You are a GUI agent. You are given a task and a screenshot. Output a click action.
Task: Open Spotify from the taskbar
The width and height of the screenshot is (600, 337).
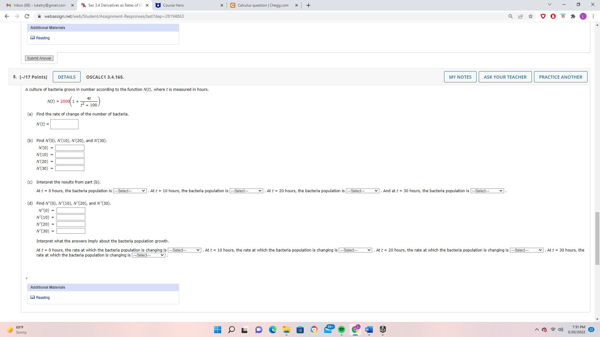341,330
